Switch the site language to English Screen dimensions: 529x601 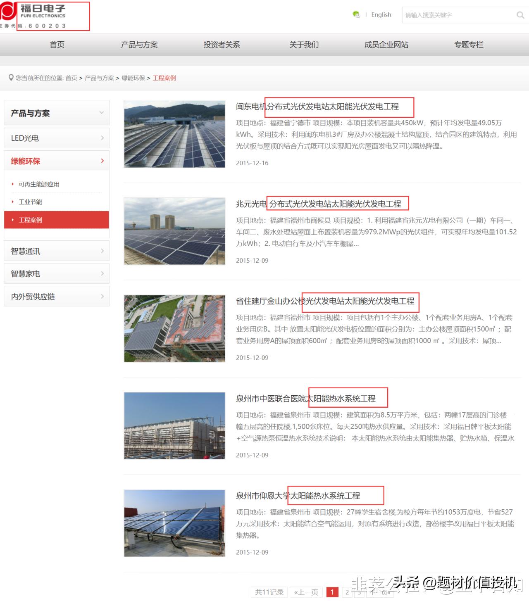pos(381,14)
